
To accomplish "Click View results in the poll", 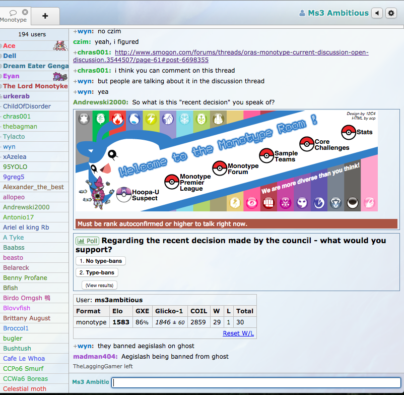I will pyautogui.click(x=99, y=285).
